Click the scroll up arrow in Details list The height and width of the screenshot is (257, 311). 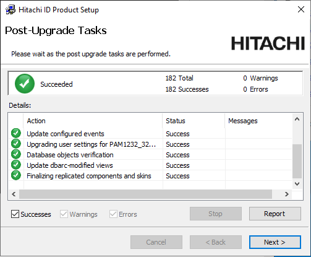(297, 119)
